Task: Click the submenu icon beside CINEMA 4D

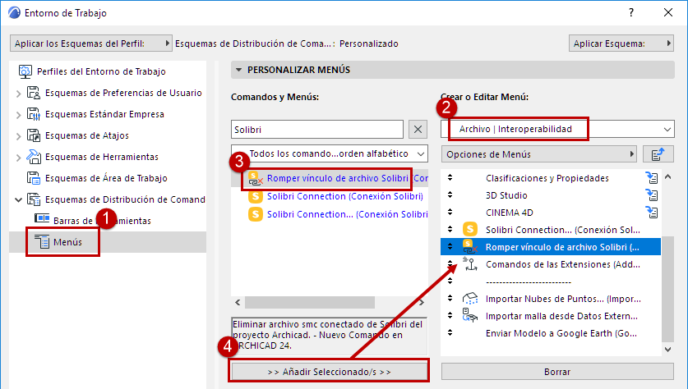Action: pos(652,213)
